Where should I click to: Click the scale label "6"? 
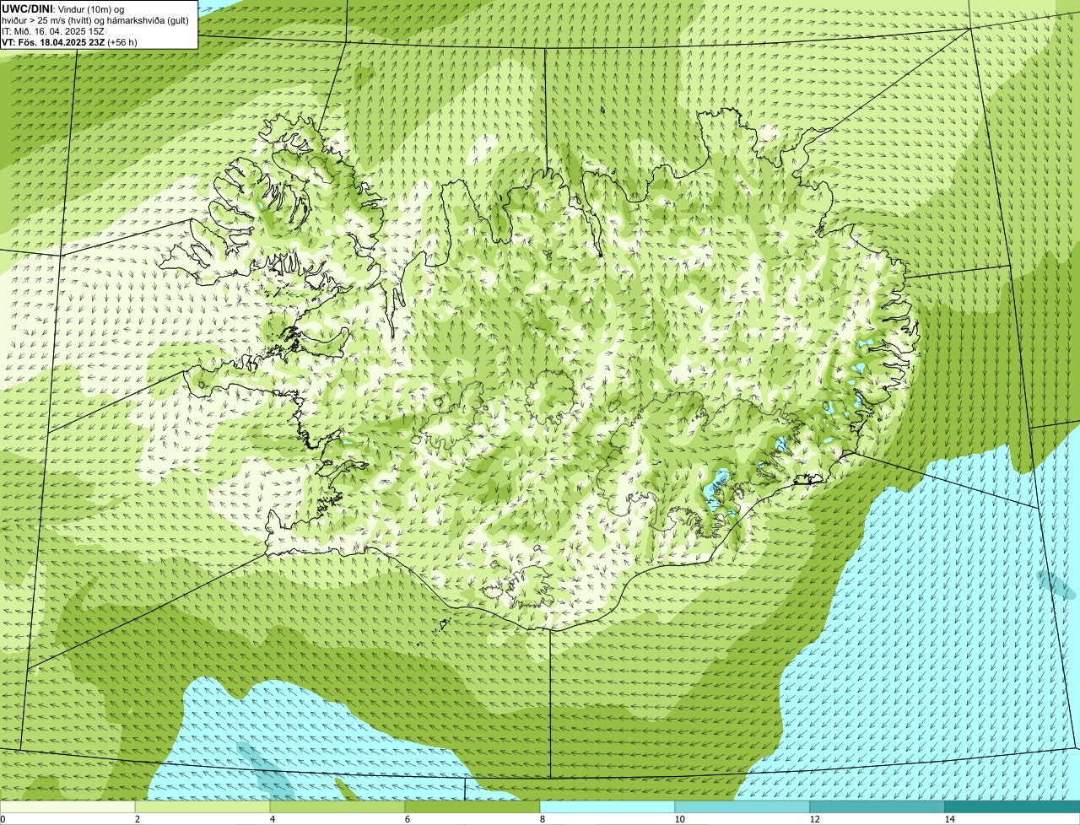coord(407,819)
